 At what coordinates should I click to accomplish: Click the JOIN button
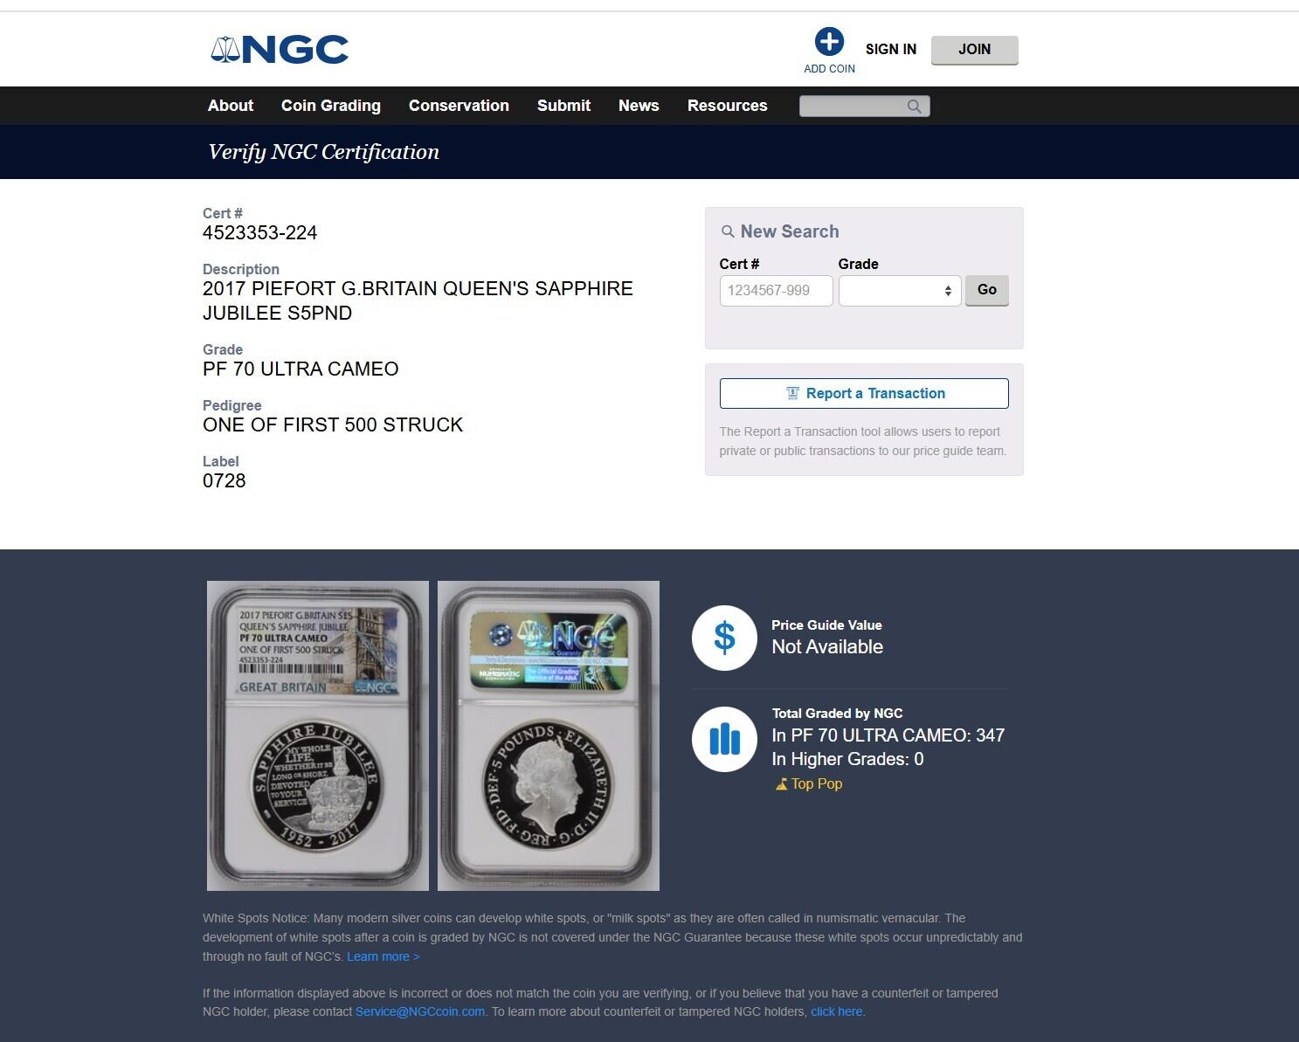point(974,50)
